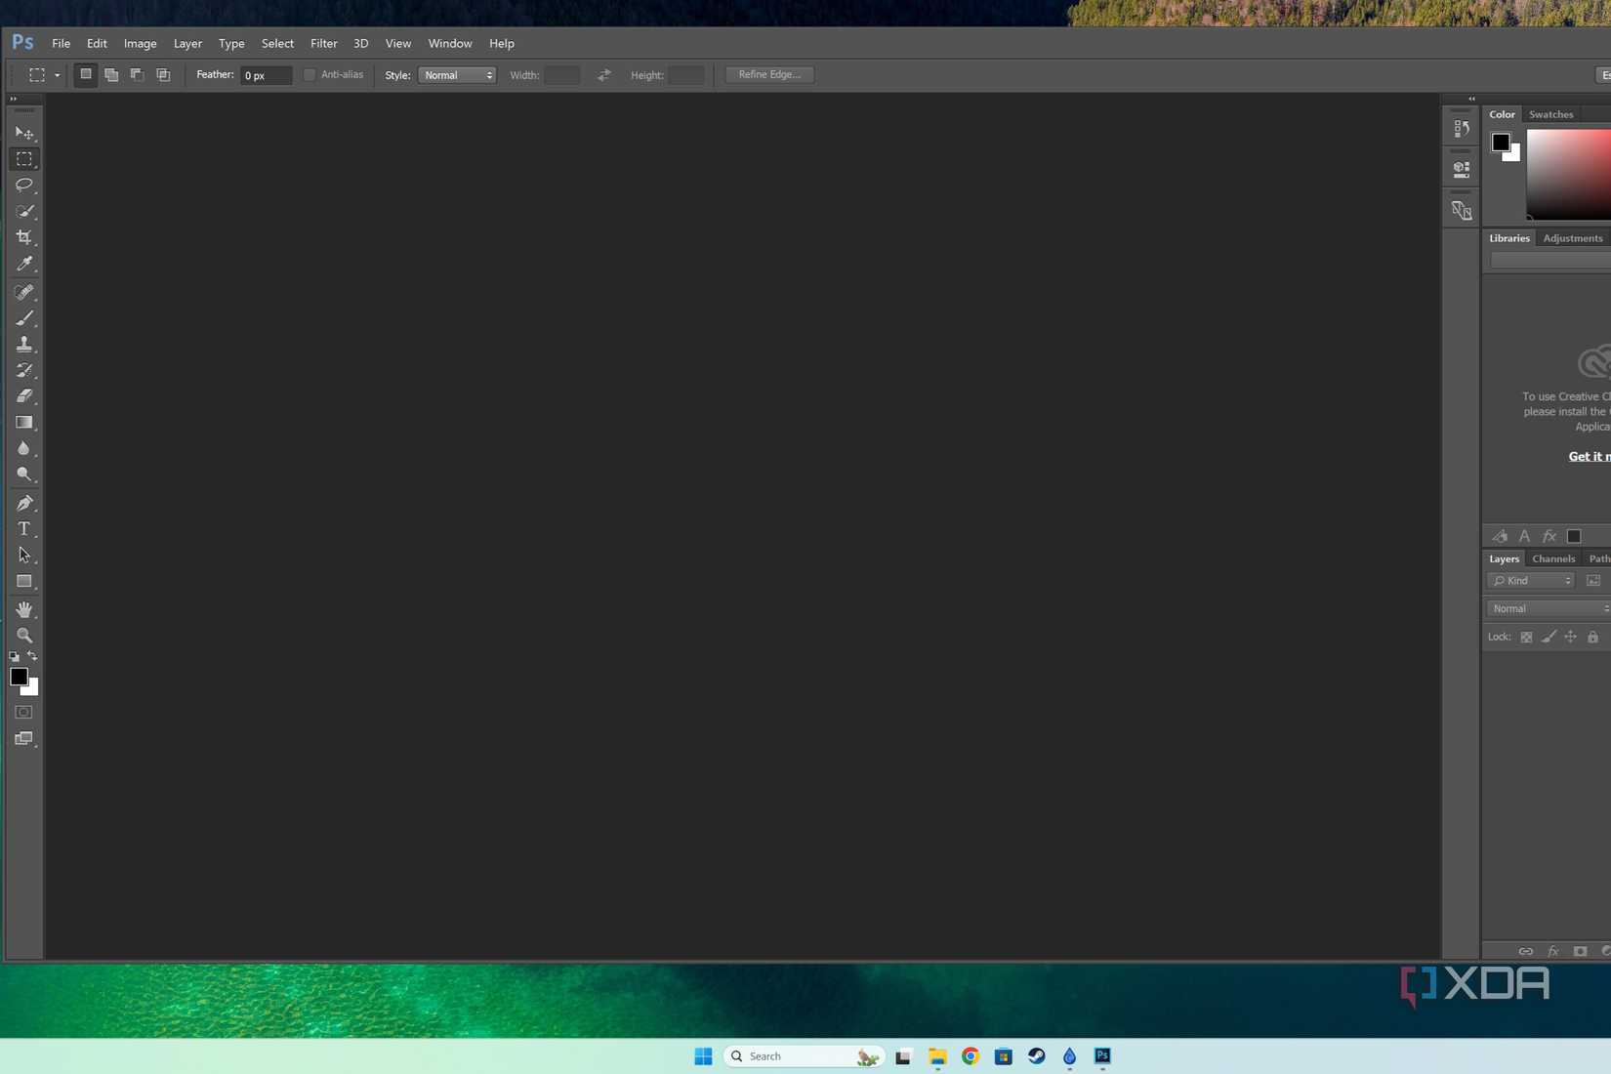Select the Lasso tool
This screenshot has width=1611, height=1074.
click(24, 186)
